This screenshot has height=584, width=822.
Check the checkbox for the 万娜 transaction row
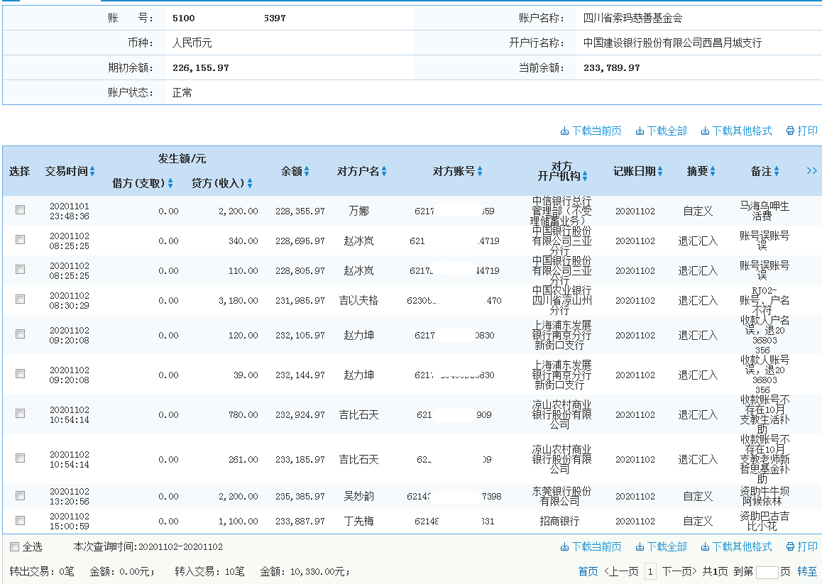(20, 209)
